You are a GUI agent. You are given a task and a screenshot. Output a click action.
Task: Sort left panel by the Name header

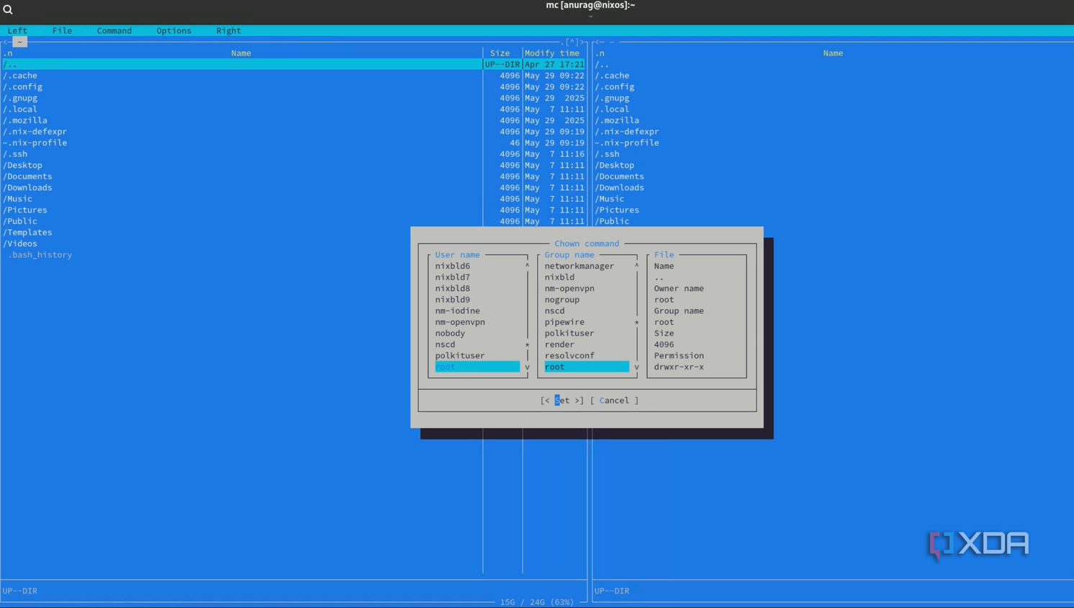(x=241, y=53)
